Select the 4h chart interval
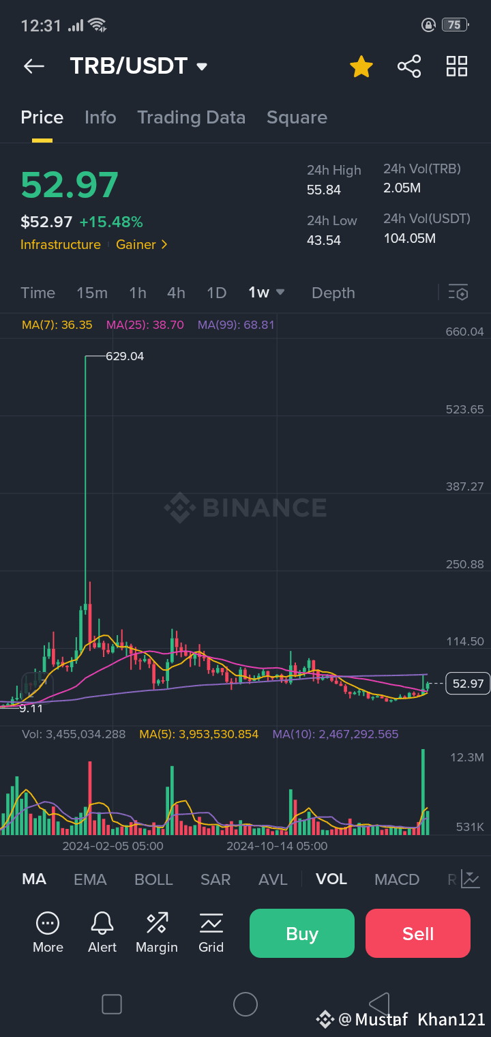This screenshot has height=1037, width=491. point(176,293)
